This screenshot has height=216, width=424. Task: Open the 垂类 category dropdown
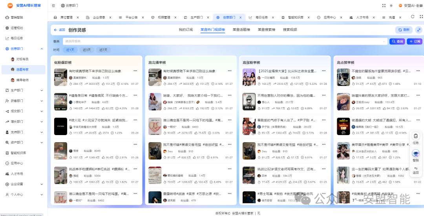pos(225,41)
